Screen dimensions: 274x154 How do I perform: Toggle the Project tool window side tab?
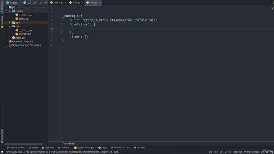tap(2, 7)
